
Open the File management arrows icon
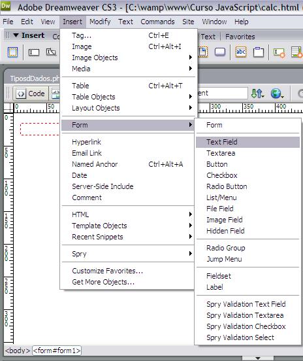(257, 94)
